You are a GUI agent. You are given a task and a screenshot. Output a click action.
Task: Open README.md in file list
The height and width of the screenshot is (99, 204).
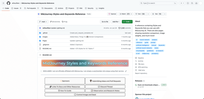47,48
